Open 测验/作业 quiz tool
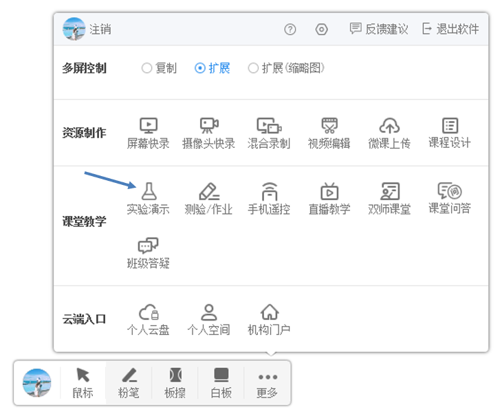502x414 pixels. point(208,192)
